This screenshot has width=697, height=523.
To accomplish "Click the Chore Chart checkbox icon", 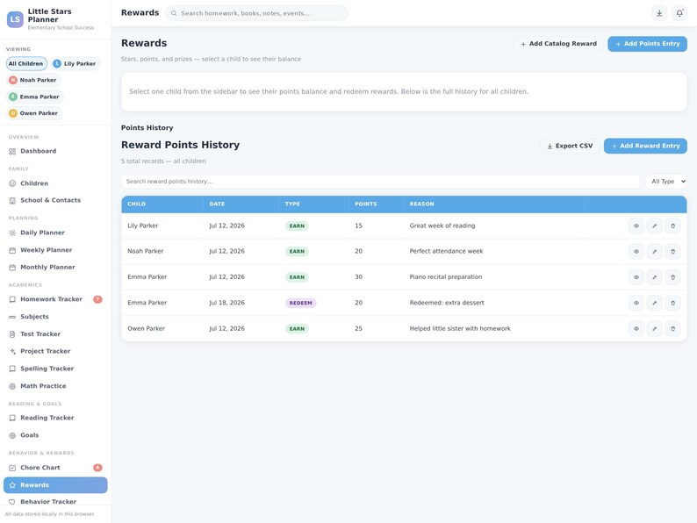I will click(x=12, y=468).
